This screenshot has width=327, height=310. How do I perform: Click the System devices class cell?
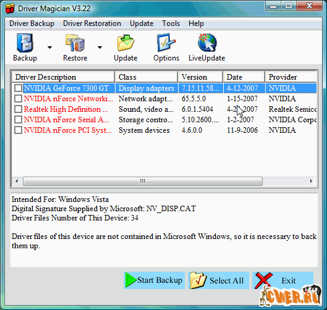144,130
